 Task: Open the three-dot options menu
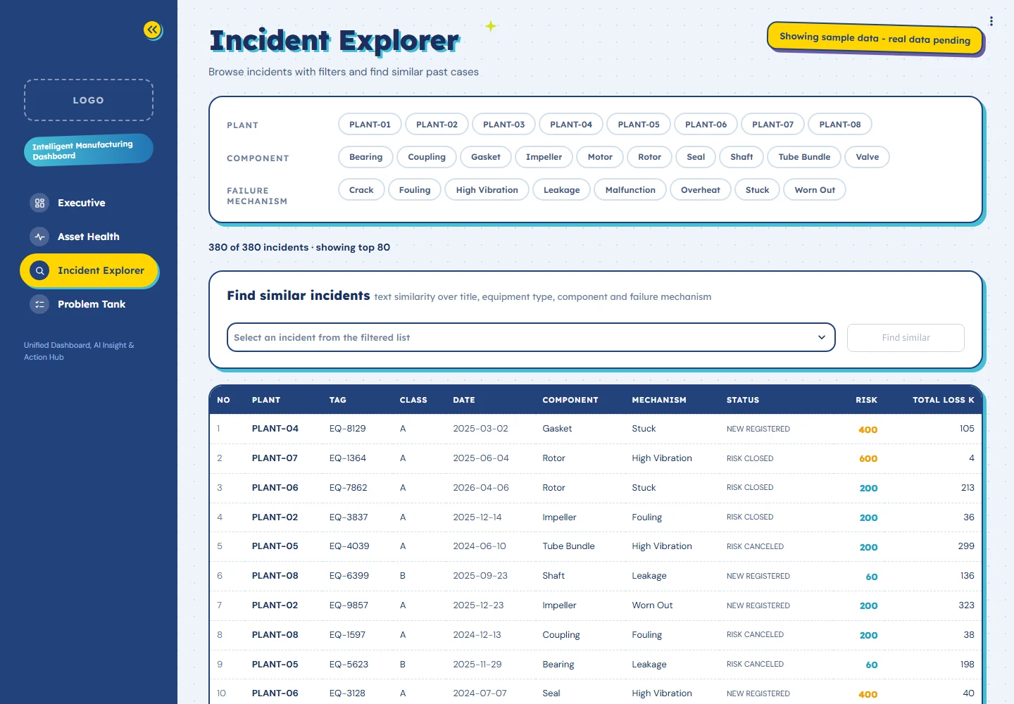[991, 21]
